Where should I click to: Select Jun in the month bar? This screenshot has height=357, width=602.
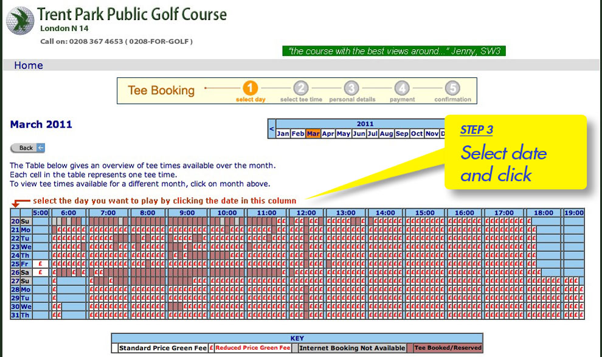click(359, 134)
